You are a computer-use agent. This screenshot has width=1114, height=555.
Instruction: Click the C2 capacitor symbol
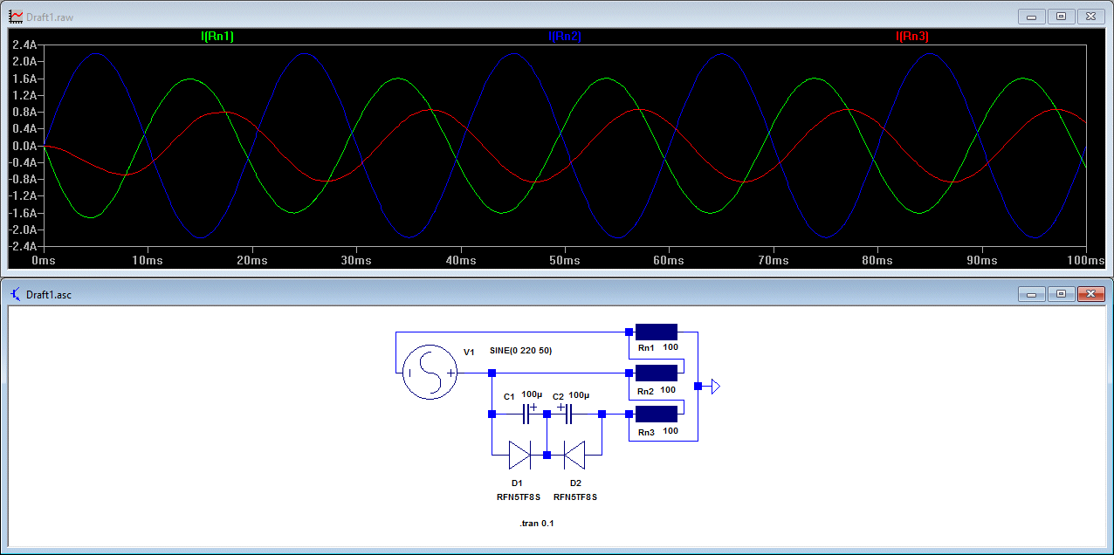[x=567, y=414]
